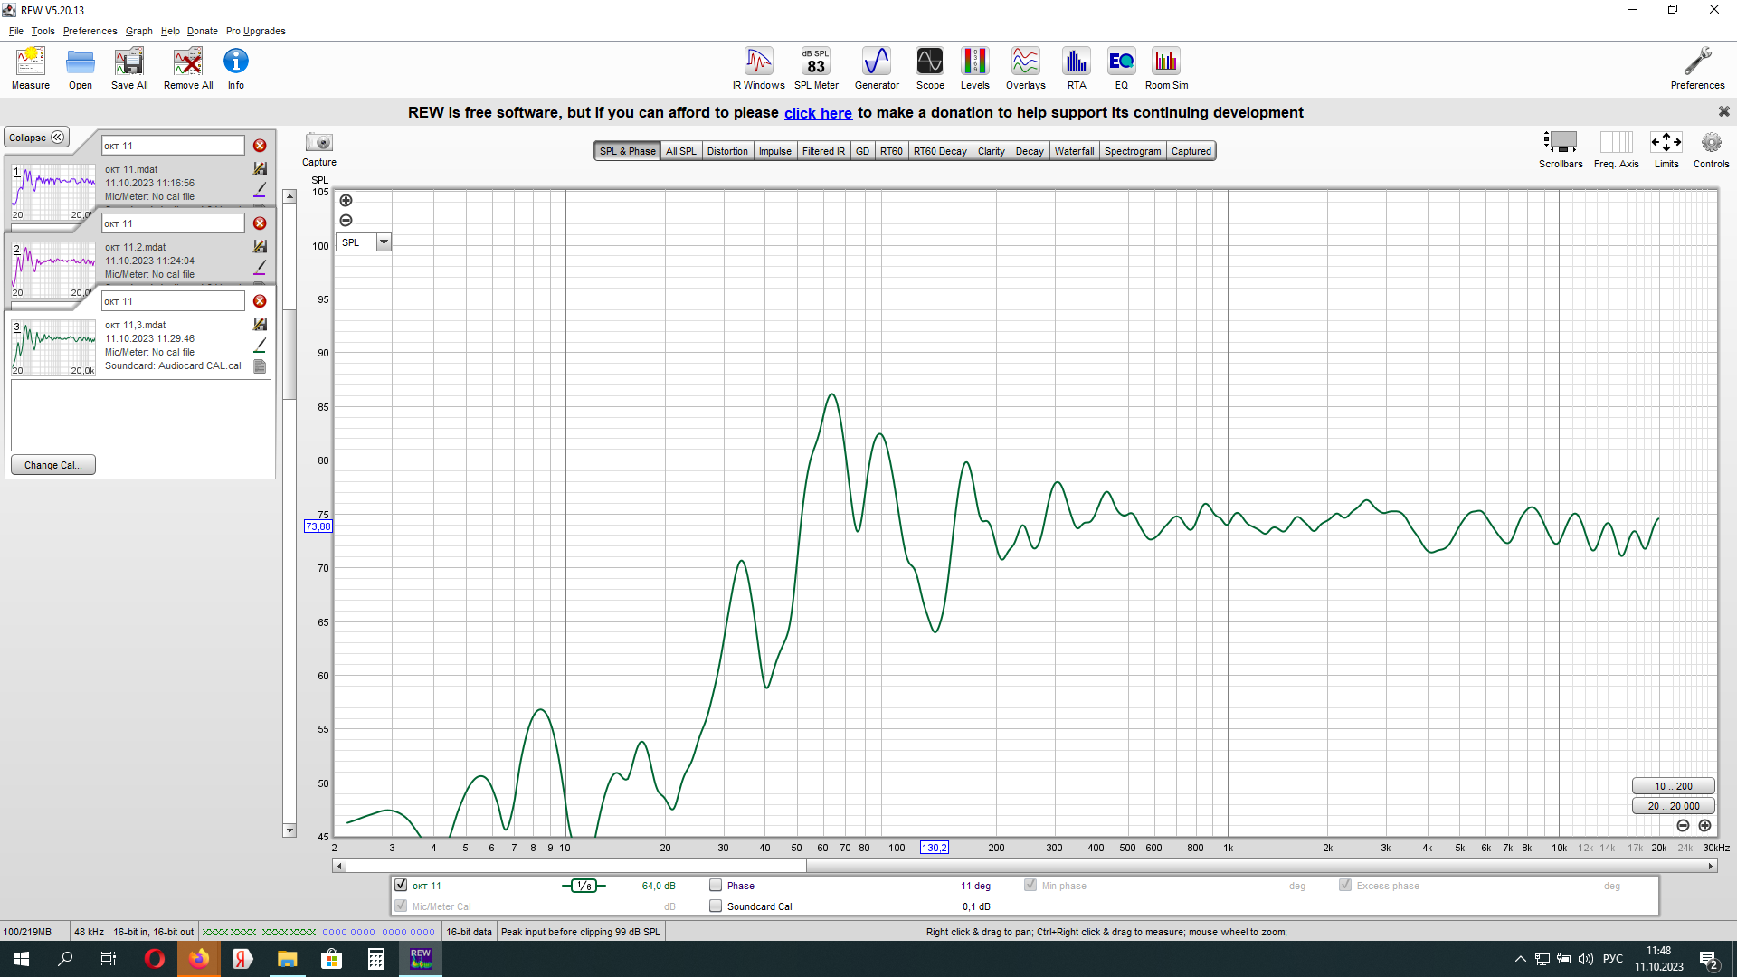Change third measurement trace color
The width and height of the screenshot is (1737, 977).
pos(260,346)
